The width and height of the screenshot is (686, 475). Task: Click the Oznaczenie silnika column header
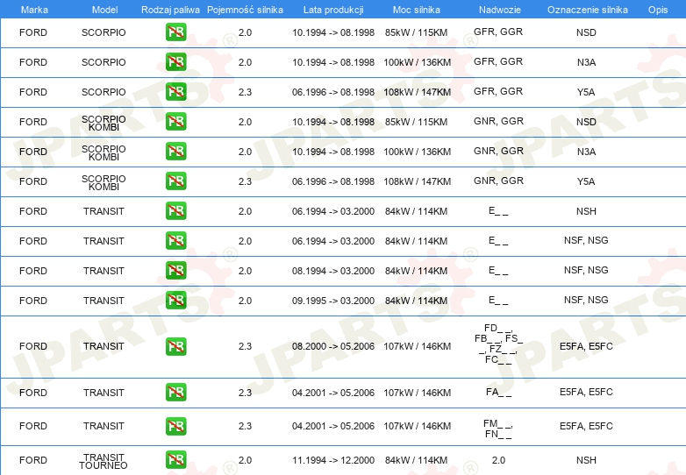(x=588, y=10)
